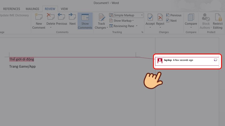Click the Track Changes icon
This screenshot has width=225, height=126.
(102, 17)
